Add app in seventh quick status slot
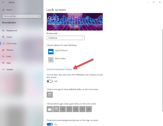163x126 pixels. tap(89, 109)
